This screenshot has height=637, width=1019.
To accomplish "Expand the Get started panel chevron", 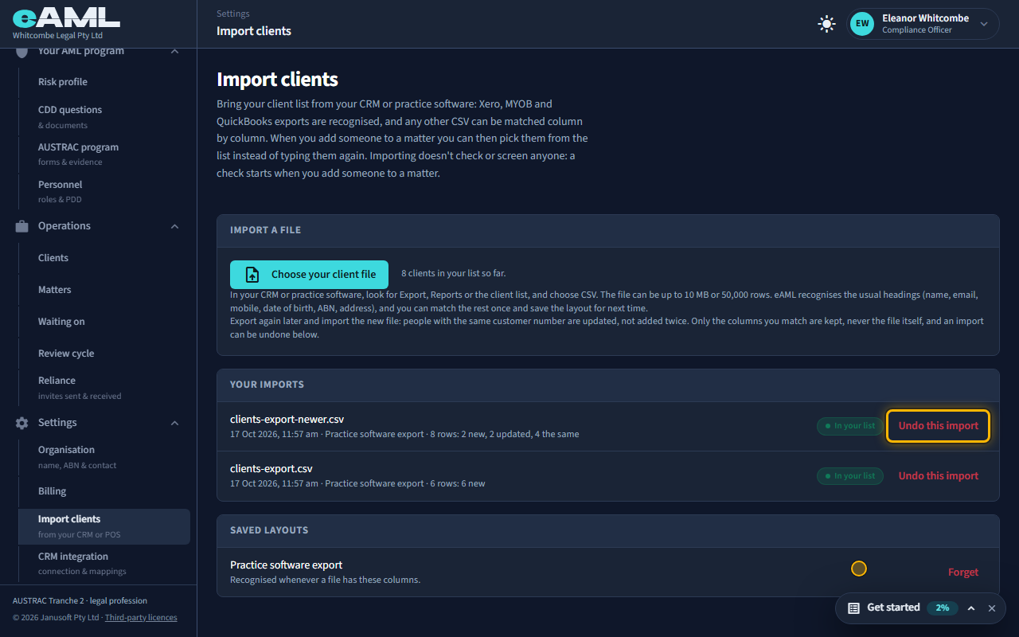I will [971, 608].
